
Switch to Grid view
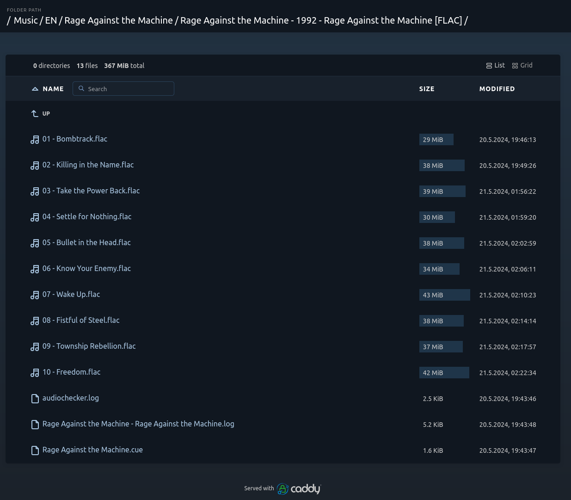(522, 65)
